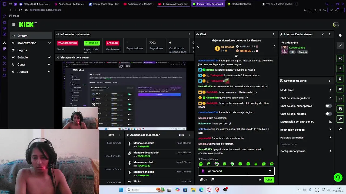Open Restricción de edad settings

coord(306,130)
